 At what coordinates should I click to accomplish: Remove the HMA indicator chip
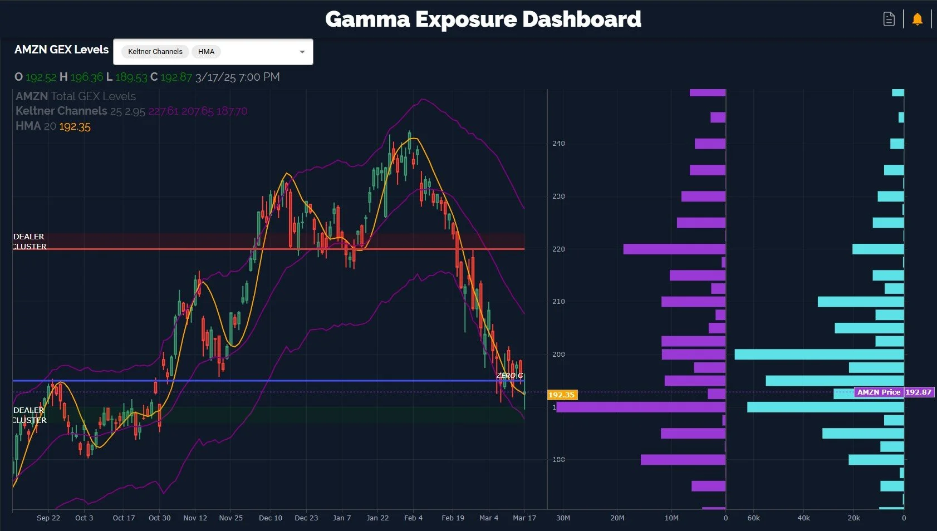pos(206,52)
